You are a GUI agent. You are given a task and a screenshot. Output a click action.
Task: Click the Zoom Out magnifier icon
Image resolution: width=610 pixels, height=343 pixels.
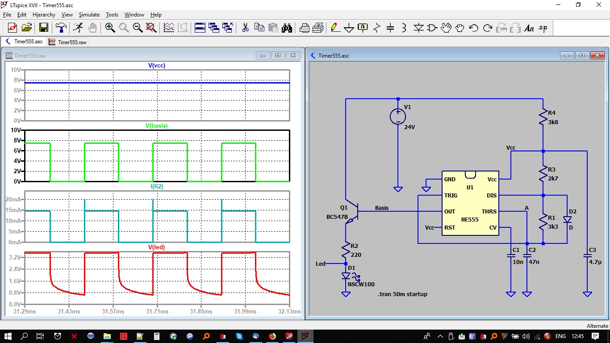click(138, 28)
